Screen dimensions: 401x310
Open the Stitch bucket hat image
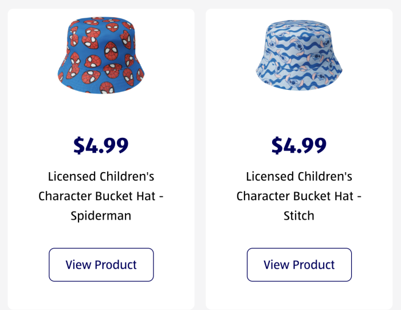(299, 55)
